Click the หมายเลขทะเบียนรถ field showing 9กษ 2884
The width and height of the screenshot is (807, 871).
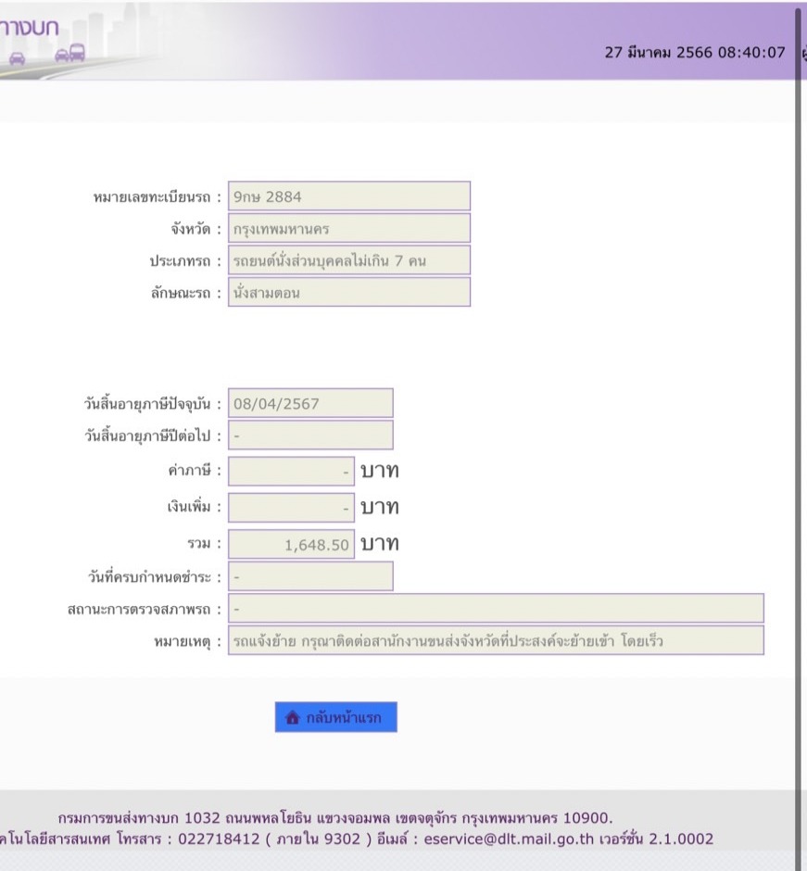[349, 196]
